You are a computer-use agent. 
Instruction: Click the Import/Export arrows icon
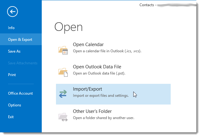coord(63,94)
